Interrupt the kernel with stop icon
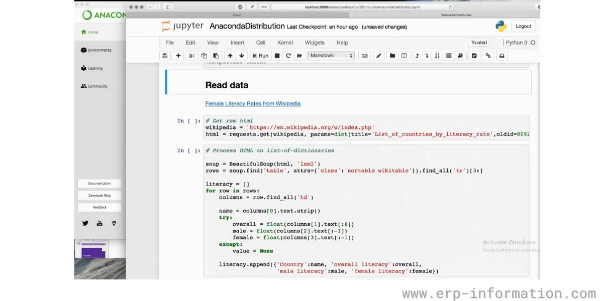 point(277,56)
